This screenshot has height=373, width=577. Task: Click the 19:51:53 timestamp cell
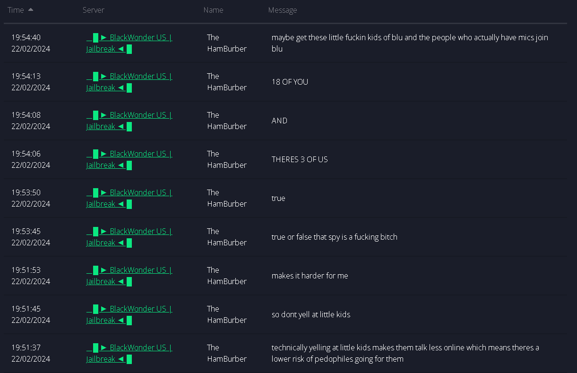(x=31, y=276)
